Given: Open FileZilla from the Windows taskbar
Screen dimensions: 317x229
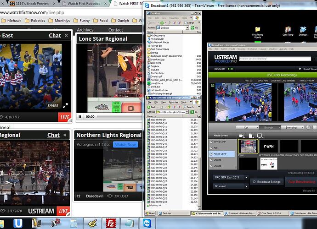Looking at the screenshot, I should coord(111,224).
